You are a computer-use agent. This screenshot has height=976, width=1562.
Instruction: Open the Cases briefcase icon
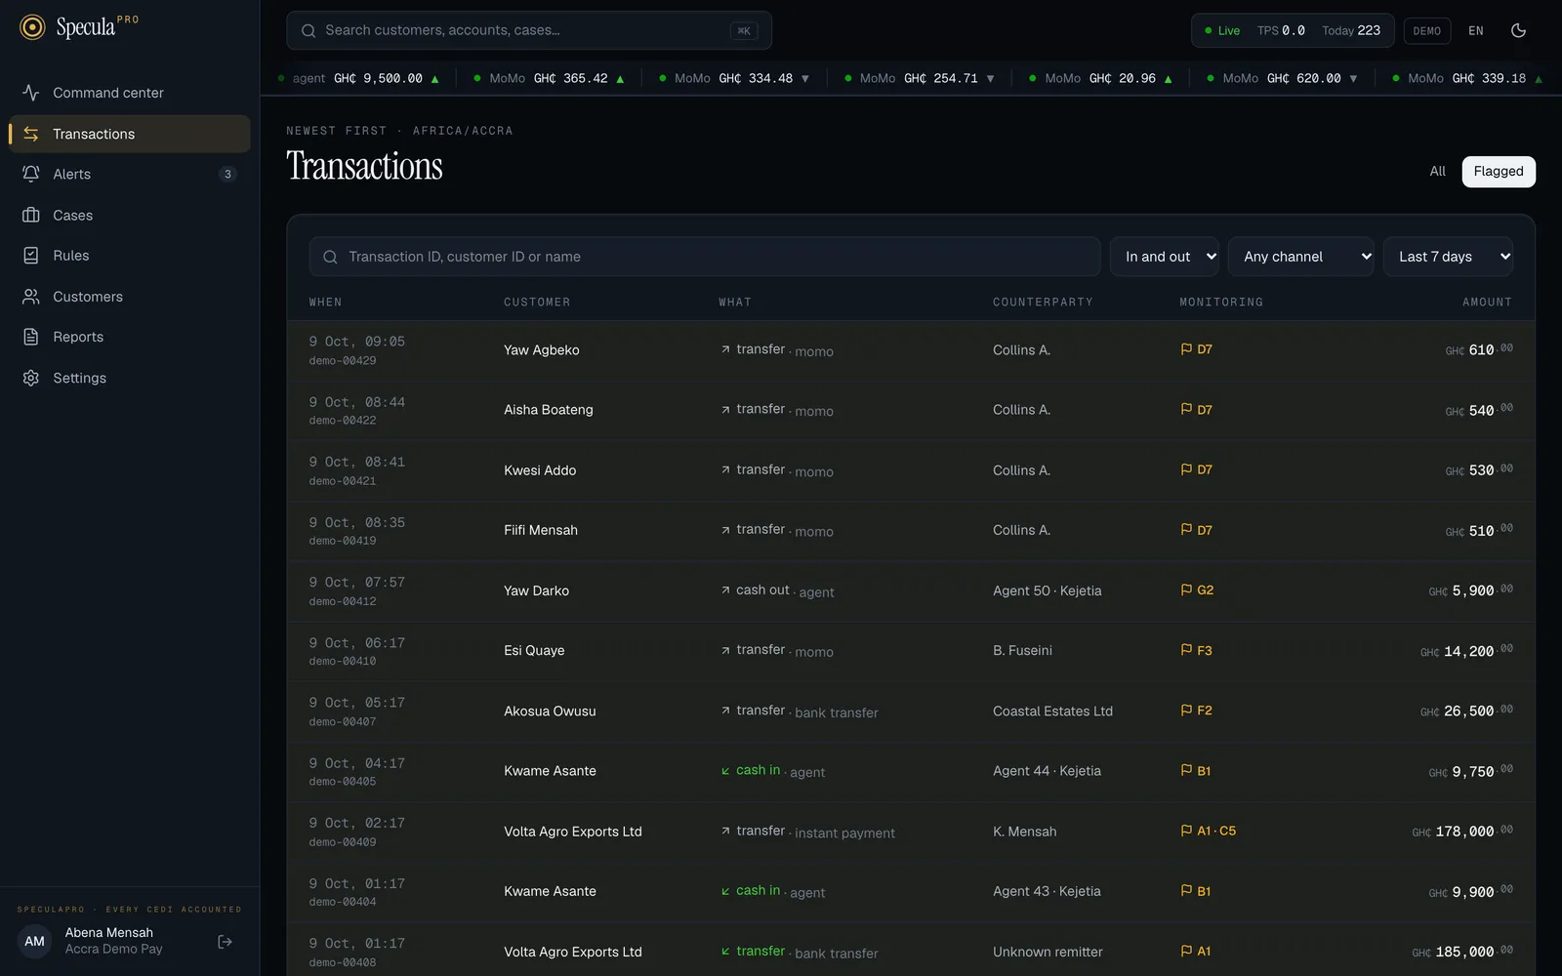tap(31, 215)
